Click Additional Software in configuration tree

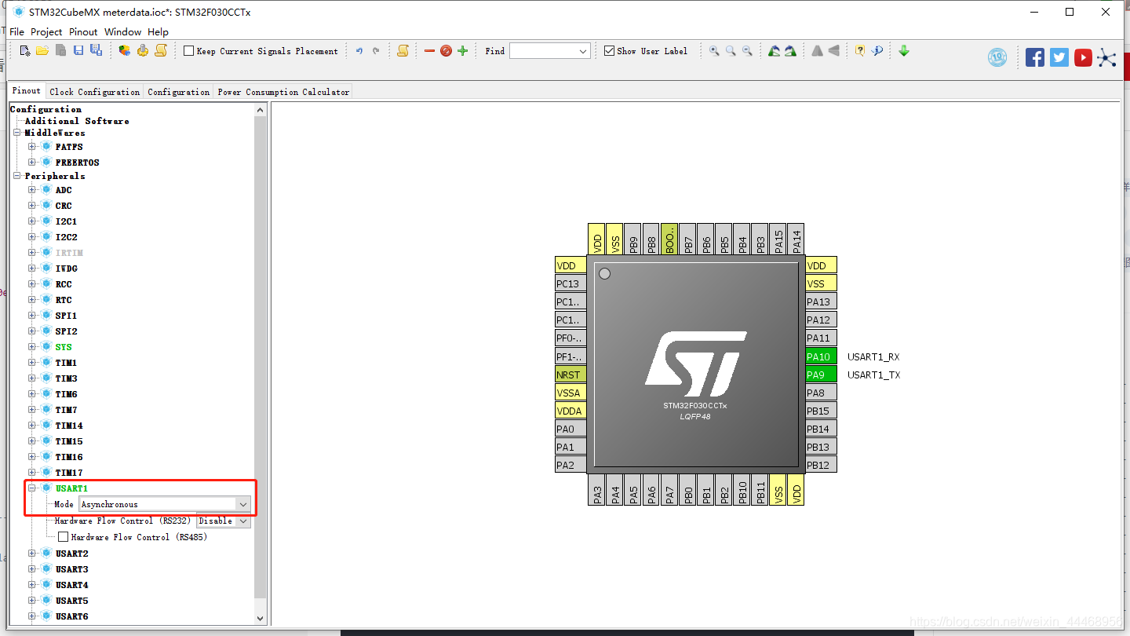coord(77,121)
